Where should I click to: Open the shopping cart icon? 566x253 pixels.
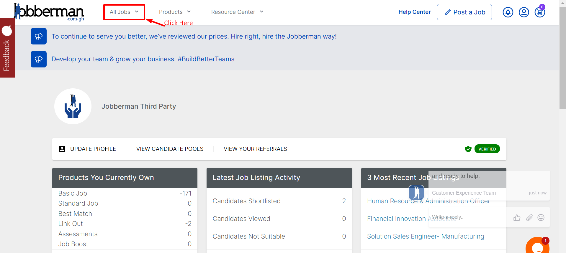pyautogui.click(x=540, y=12)
